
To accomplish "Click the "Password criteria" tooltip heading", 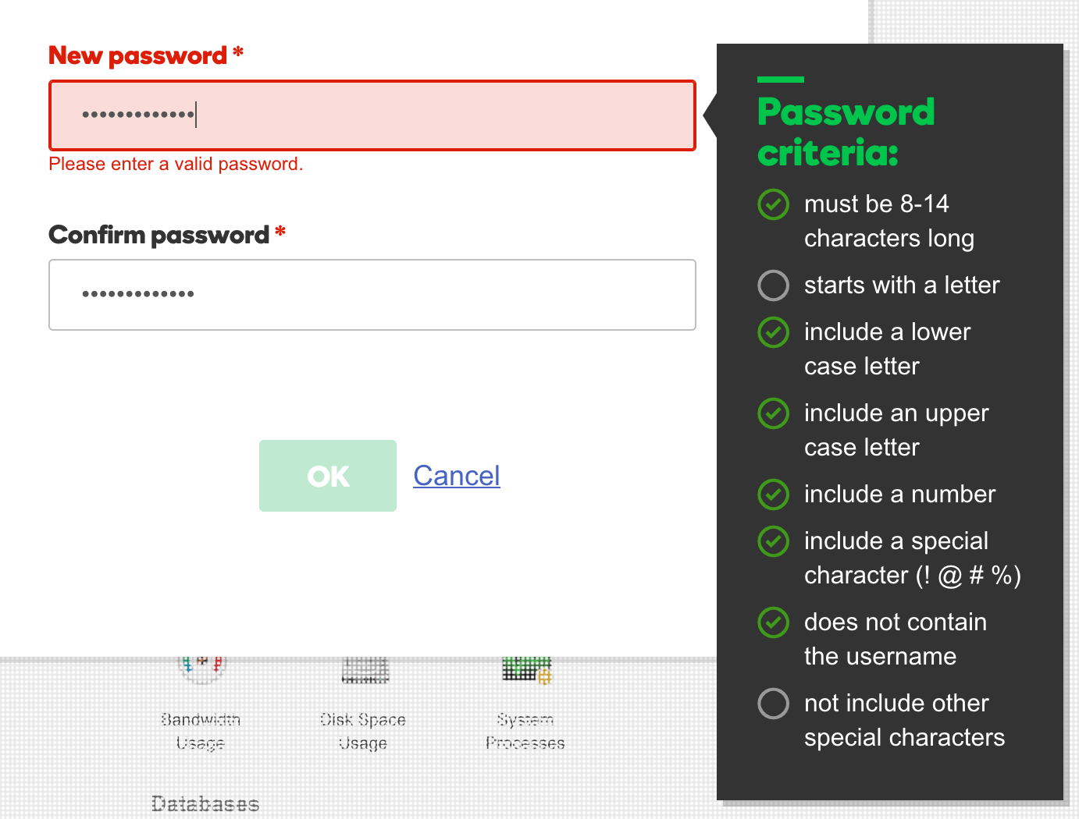I will [846, 133].
